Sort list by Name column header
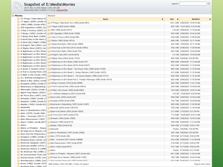Image resolution: width=223 pixels, height=167 pixels. [x=106, y=19]
